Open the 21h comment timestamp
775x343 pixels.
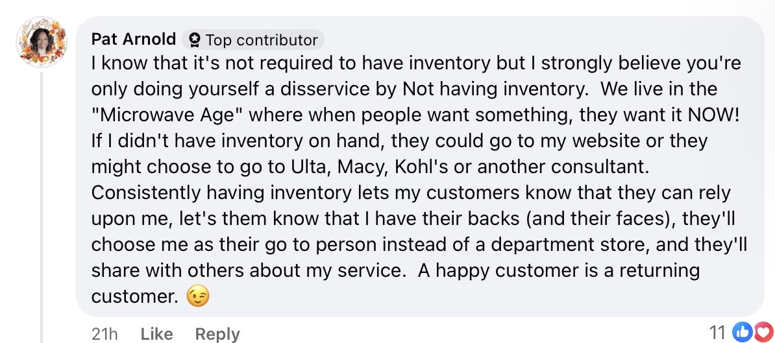105,334
